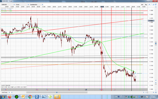Open Firefox from the taskbar

click(x=10, y=97)
